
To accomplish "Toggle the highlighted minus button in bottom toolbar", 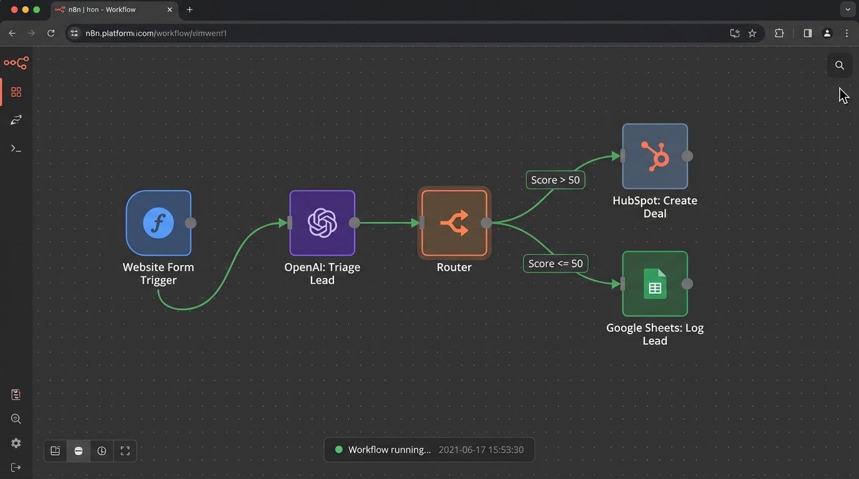I will click(79, 451).
